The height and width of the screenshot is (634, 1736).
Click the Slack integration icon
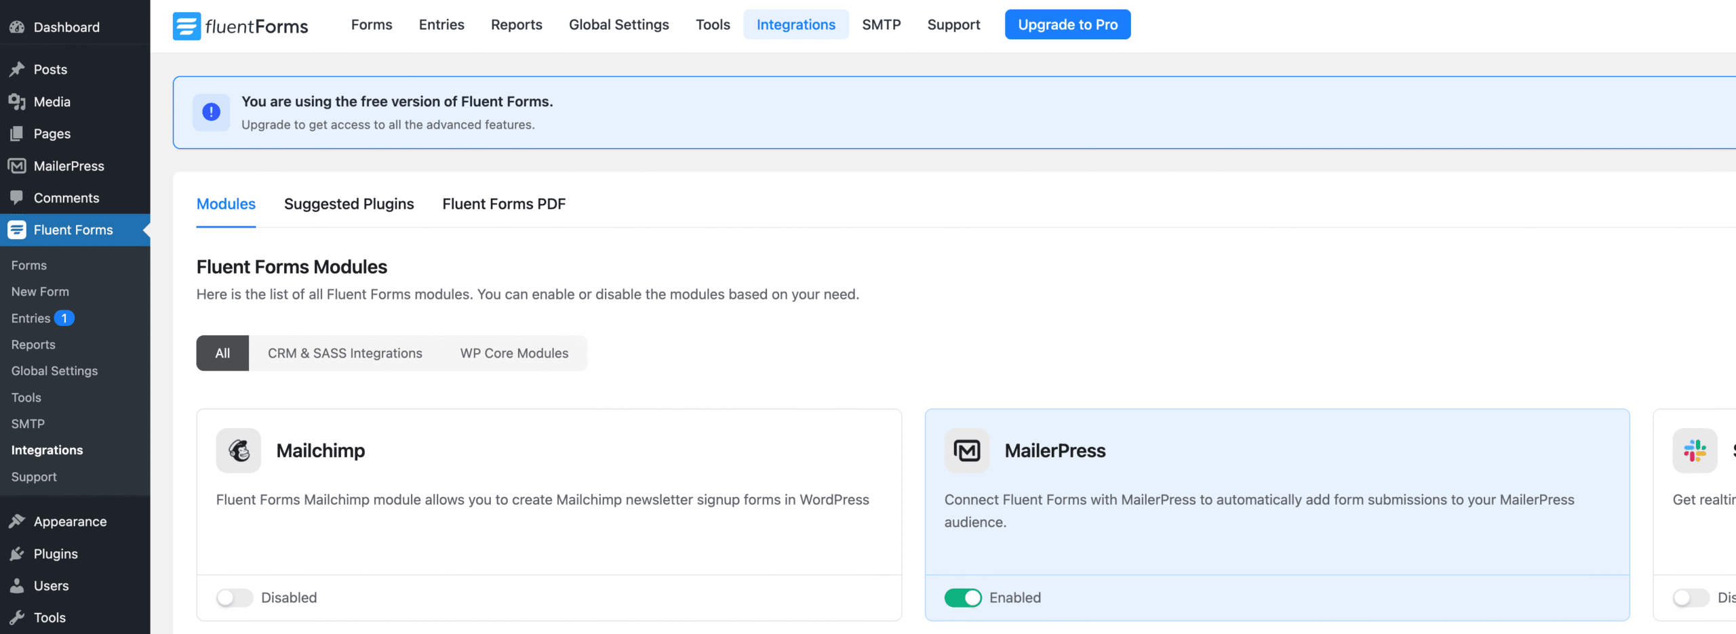(x=1695, y=450)
